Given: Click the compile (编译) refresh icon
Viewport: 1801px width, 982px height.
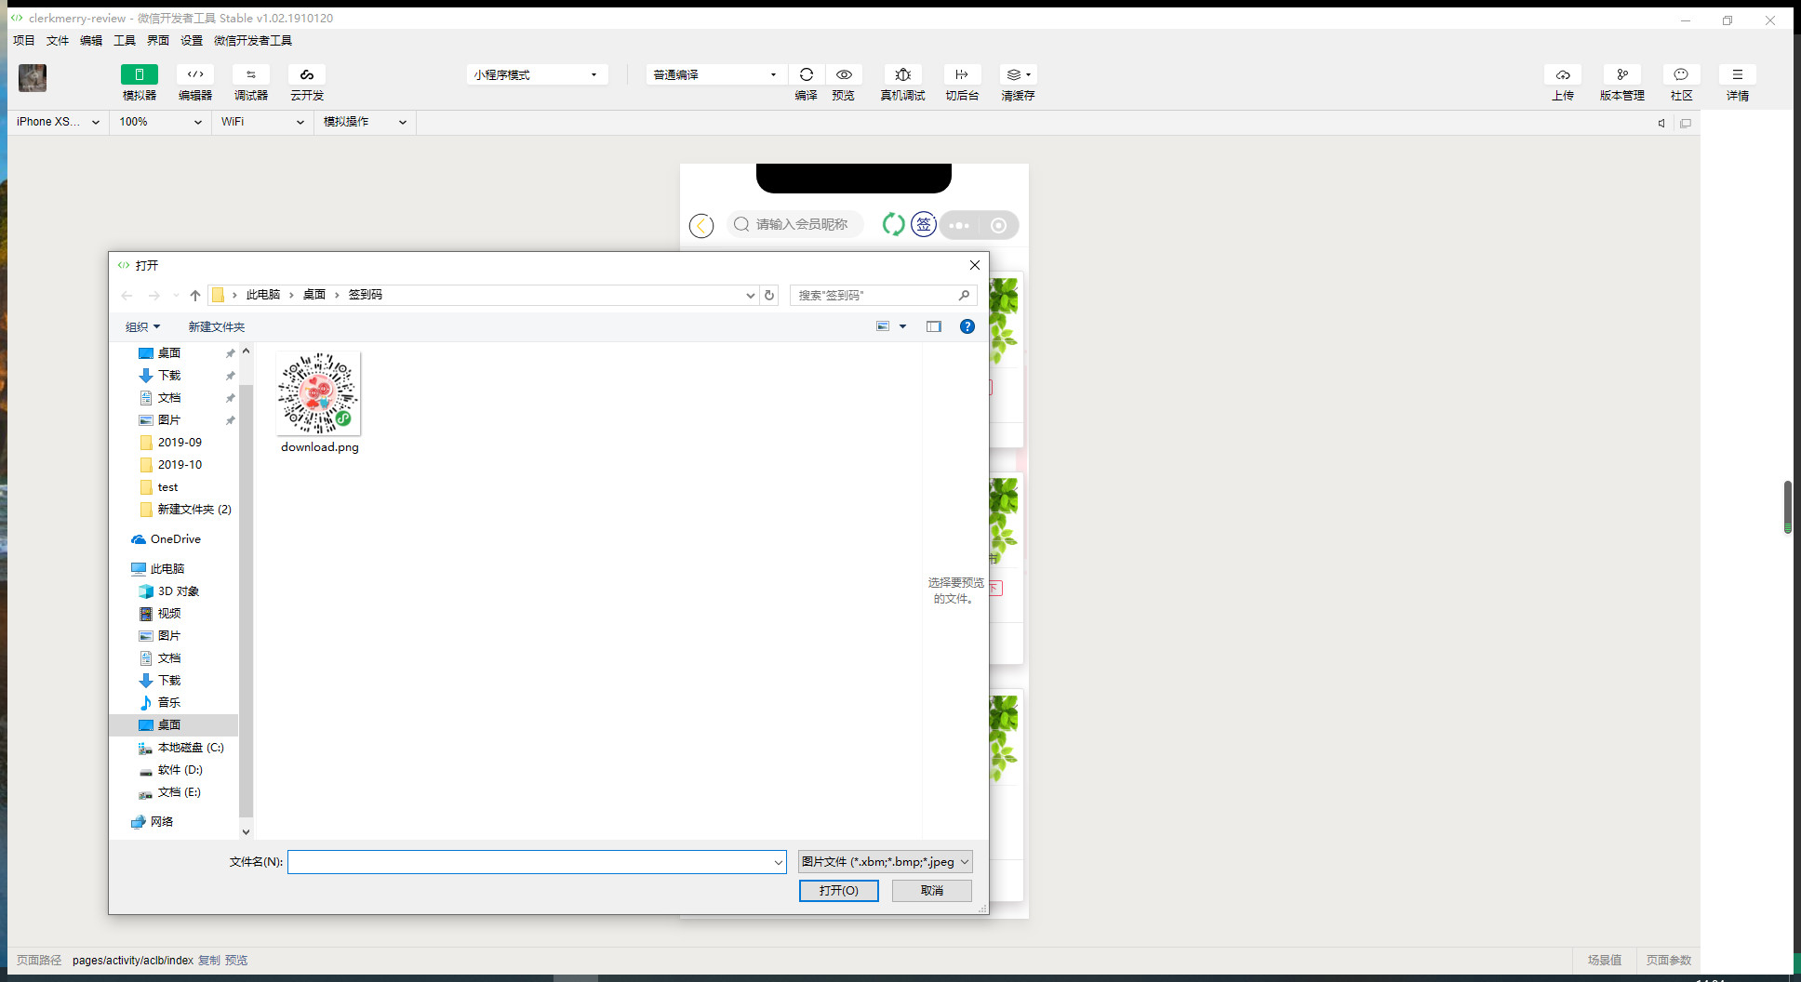Looking at the screenshot, I should [807, 74].
